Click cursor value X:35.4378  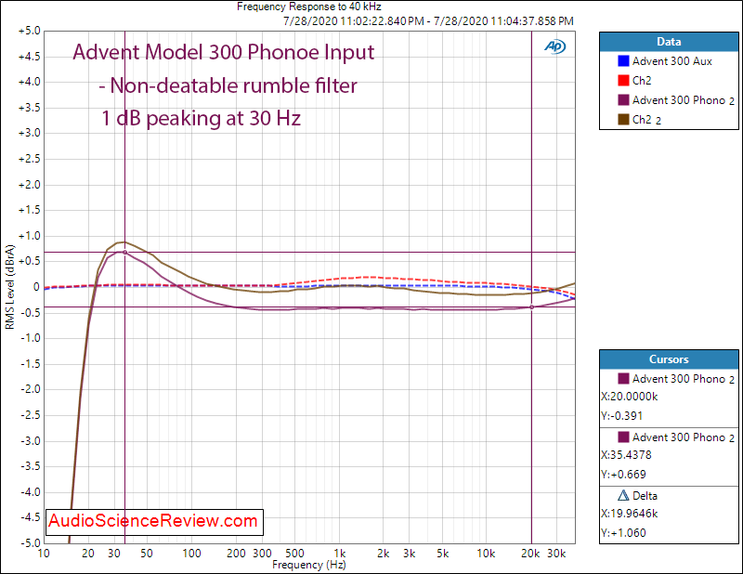click(x=626, y=454)
